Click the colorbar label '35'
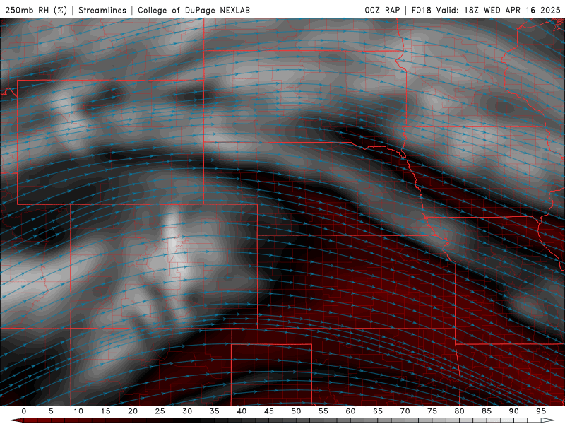 (x=215, y=411)
